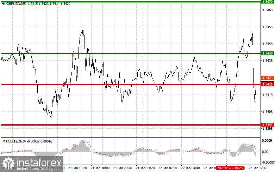The image size is (275, 172).
Task: Click the -0.00087 MACD scale value
Action: [x=268, y=163]
